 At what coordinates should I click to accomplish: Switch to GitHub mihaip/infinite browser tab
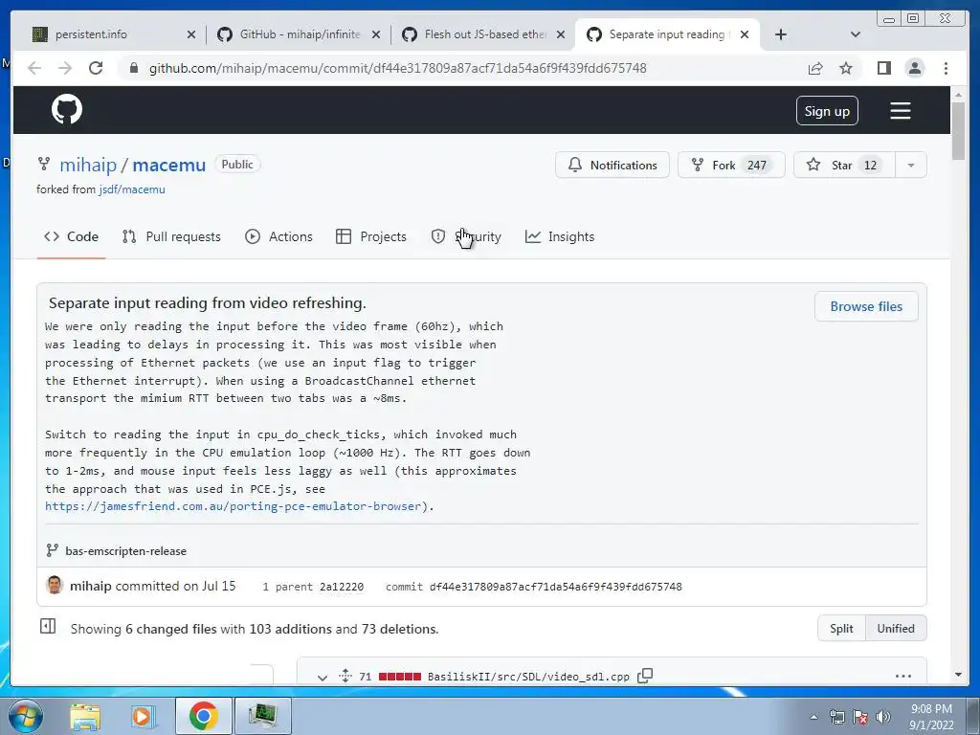pos(299,34)
